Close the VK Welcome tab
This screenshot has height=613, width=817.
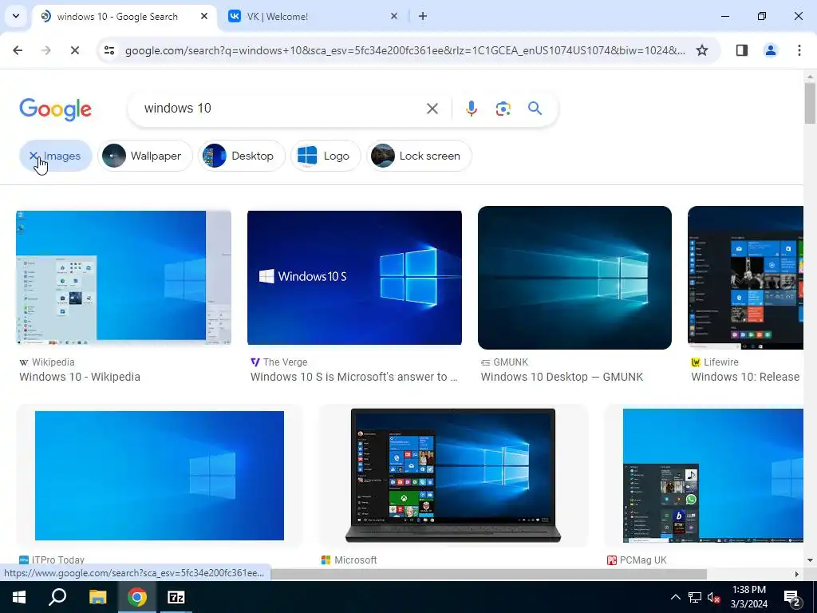(x=394, y=16)
